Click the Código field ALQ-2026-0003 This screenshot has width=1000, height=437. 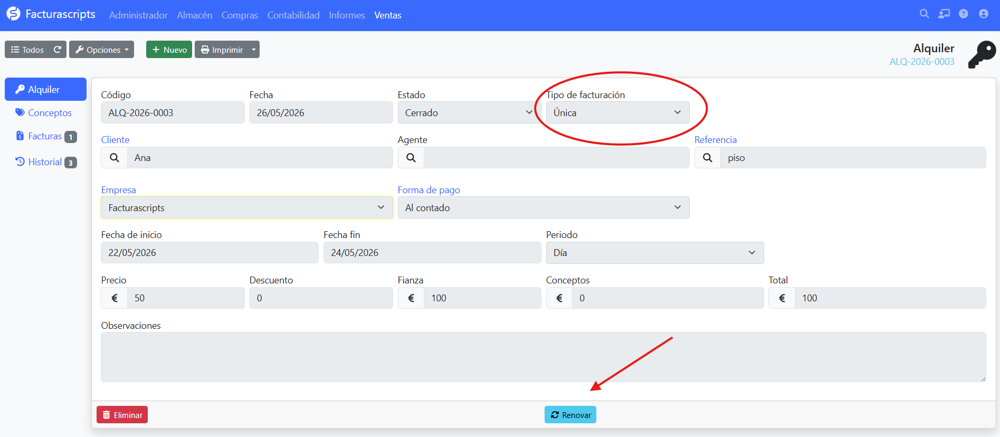(x=173, y=112)
